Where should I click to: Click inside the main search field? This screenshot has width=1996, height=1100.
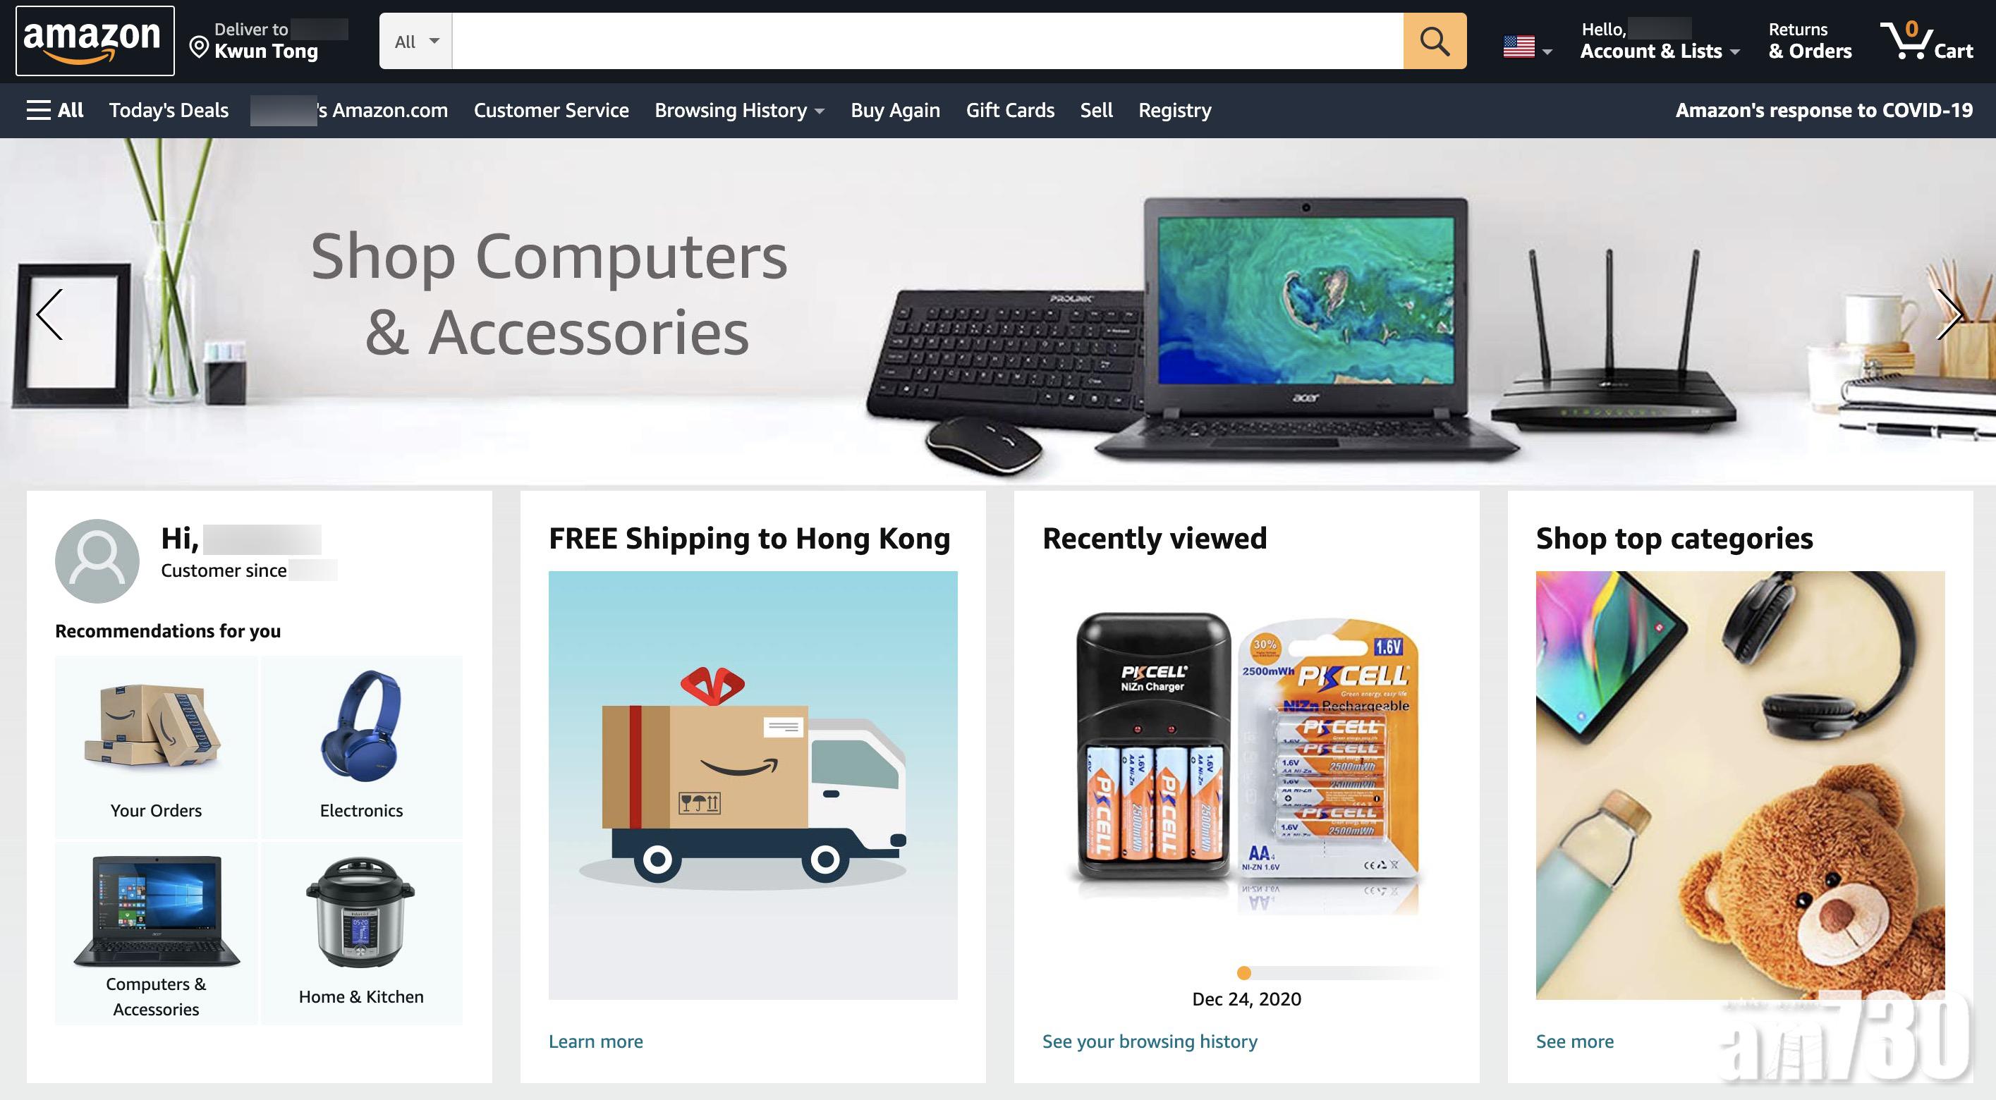click(x=927, y=41)
